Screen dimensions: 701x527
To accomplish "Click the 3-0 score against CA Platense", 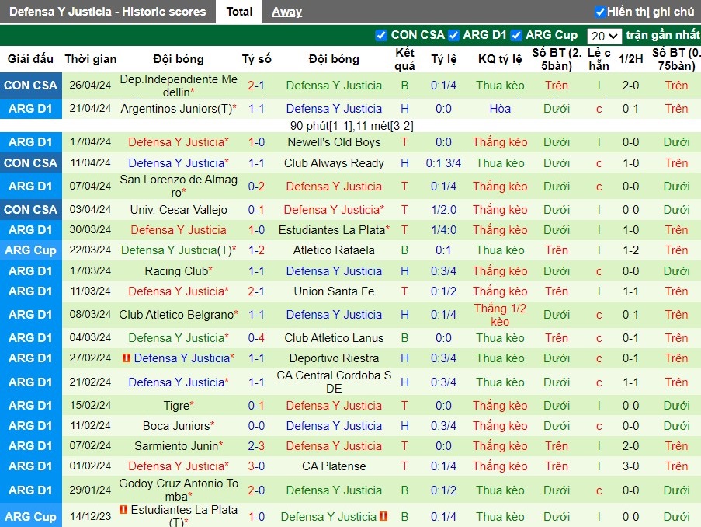I will coord(256,466).
